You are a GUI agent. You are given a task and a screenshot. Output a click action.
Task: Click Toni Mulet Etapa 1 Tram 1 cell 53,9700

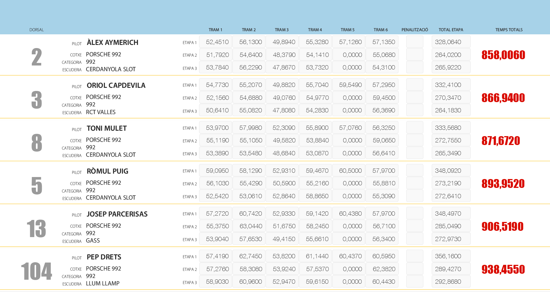click(217, 128)
